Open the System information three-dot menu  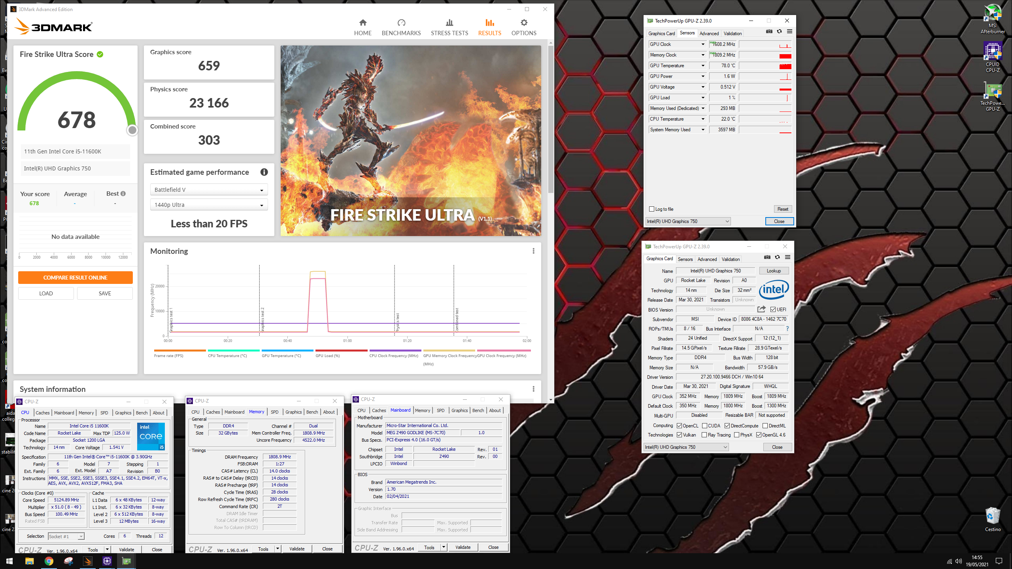(533, 389)
